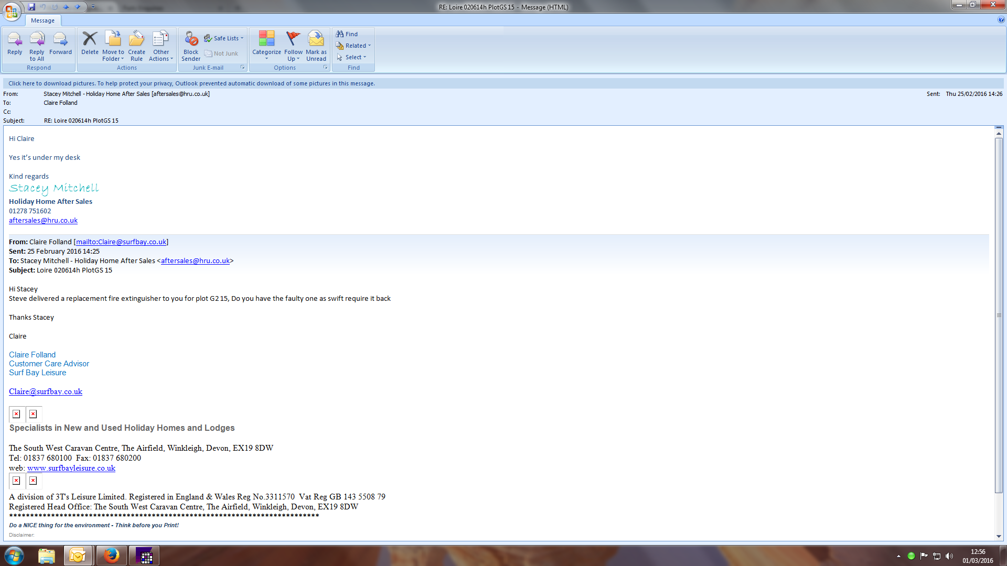Click the Find binoculars button
This screenshot has width=1007, height=566.
pyautogui.click(x=347, y=34)
